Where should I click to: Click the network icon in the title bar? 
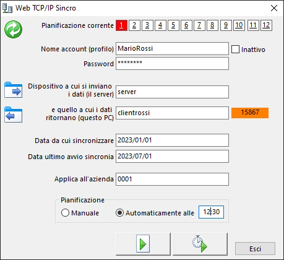[x=7, y=8]
